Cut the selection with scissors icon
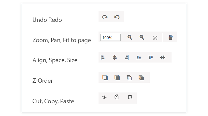The height and width of the screenshot is (116, 208). (104, 97)
